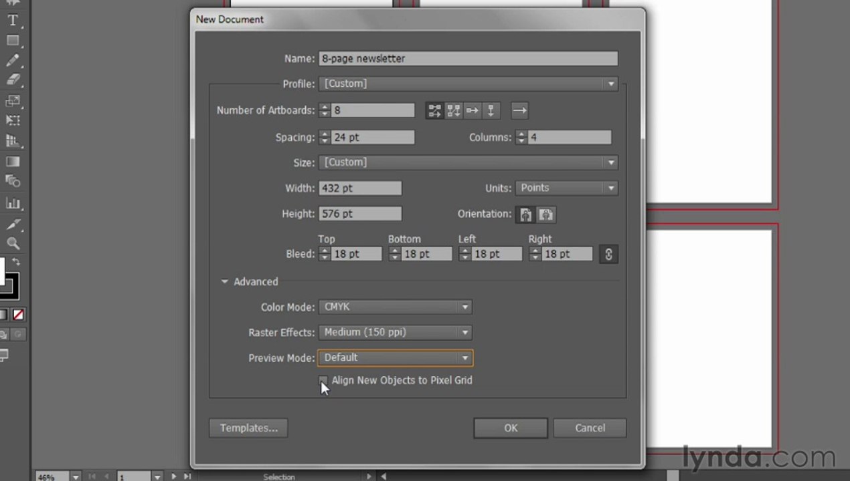Select the Gradient tool
Viewport: 850px width, 481px height.
pos(12,162)
